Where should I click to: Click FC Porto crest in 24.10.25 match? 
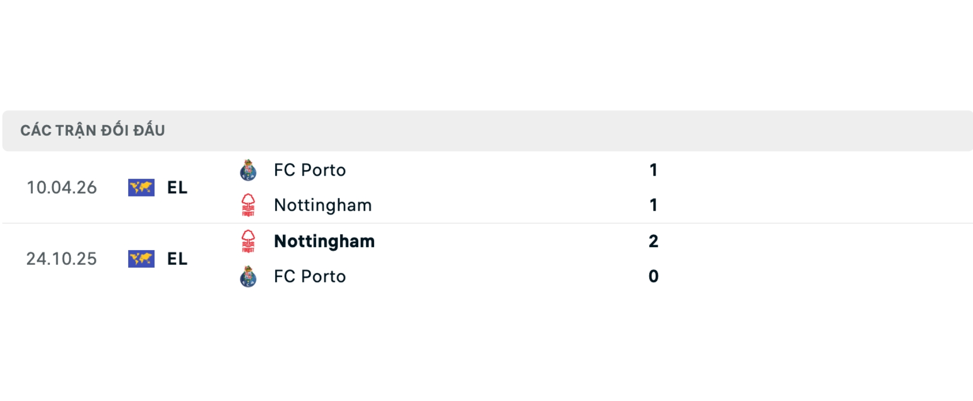(x=248, y=276)
